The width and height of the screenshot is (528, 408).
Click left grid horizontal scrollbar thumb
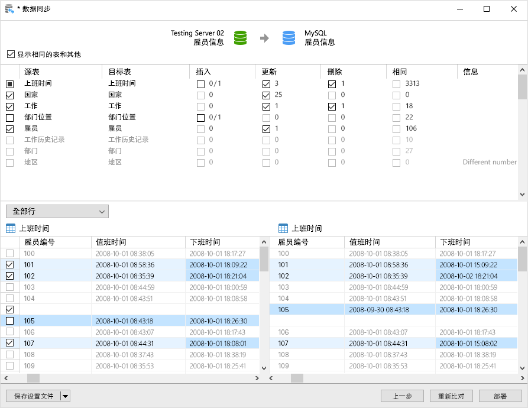click(33, 378)
